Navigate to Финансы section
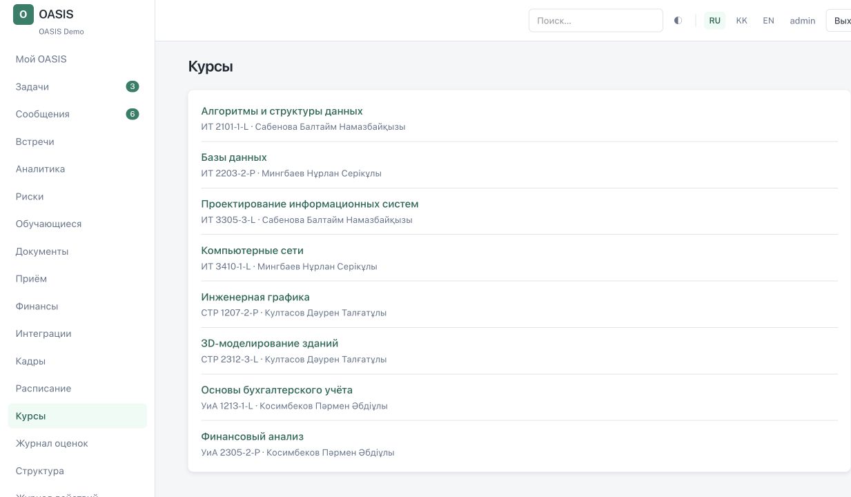 pos(77,306)
